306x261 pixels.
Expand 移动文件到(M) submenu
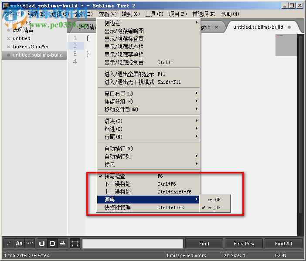click(x=148, y=109)
